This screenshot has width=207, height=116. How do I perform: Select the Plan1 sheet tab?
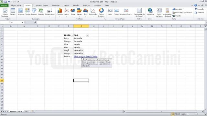point(27,111)
